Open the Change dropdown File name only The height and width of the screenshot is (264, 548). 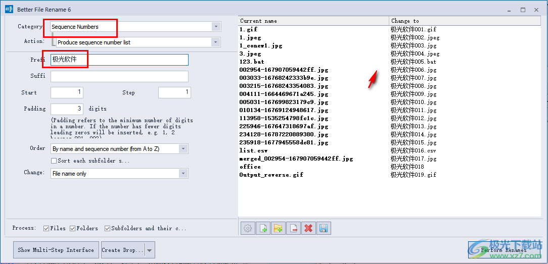(119, 173)
